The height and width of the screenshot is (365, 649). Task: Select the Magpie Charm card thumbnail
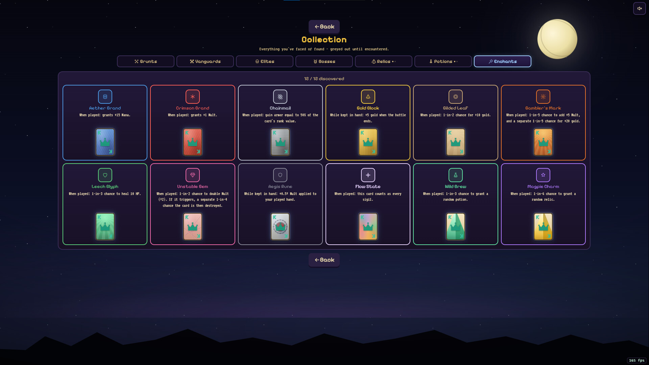tap(543, 226)
